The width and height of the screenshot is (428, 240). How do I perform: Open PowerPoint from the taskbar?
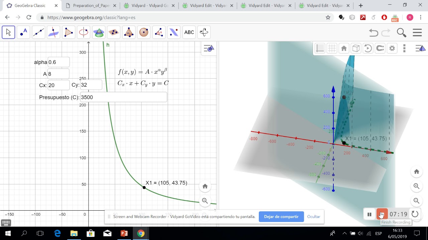click(x=124, y=233)
